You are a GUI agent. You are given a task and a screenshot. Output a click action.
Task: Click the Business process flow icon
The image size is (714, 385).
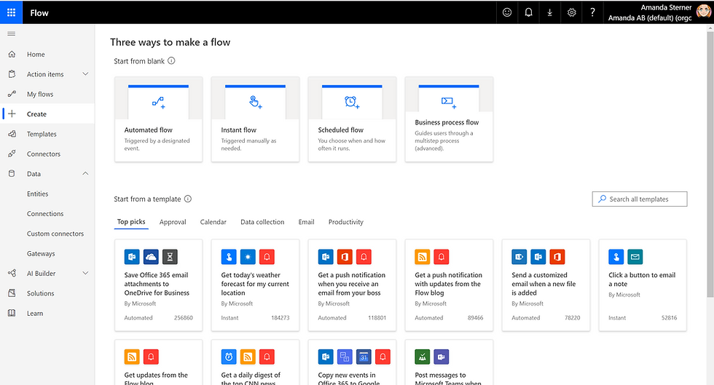click(449, 103)
